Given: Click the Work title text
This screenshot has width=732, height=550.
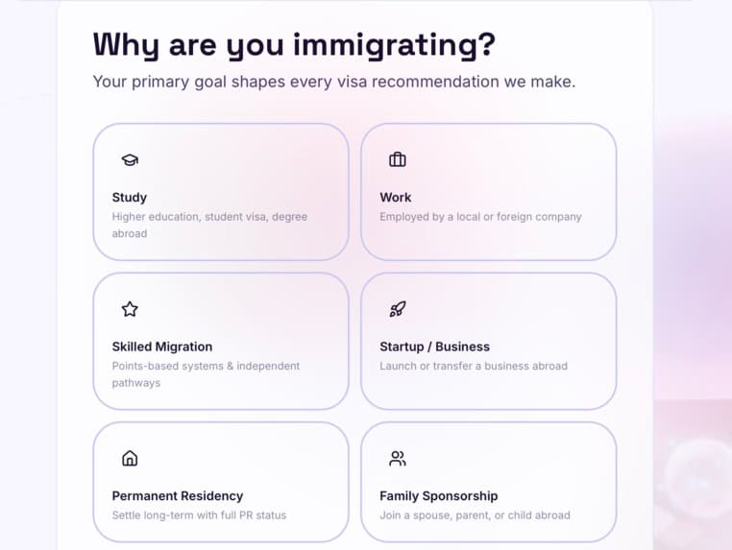Looking at the screenshot, I should (396, 198).
